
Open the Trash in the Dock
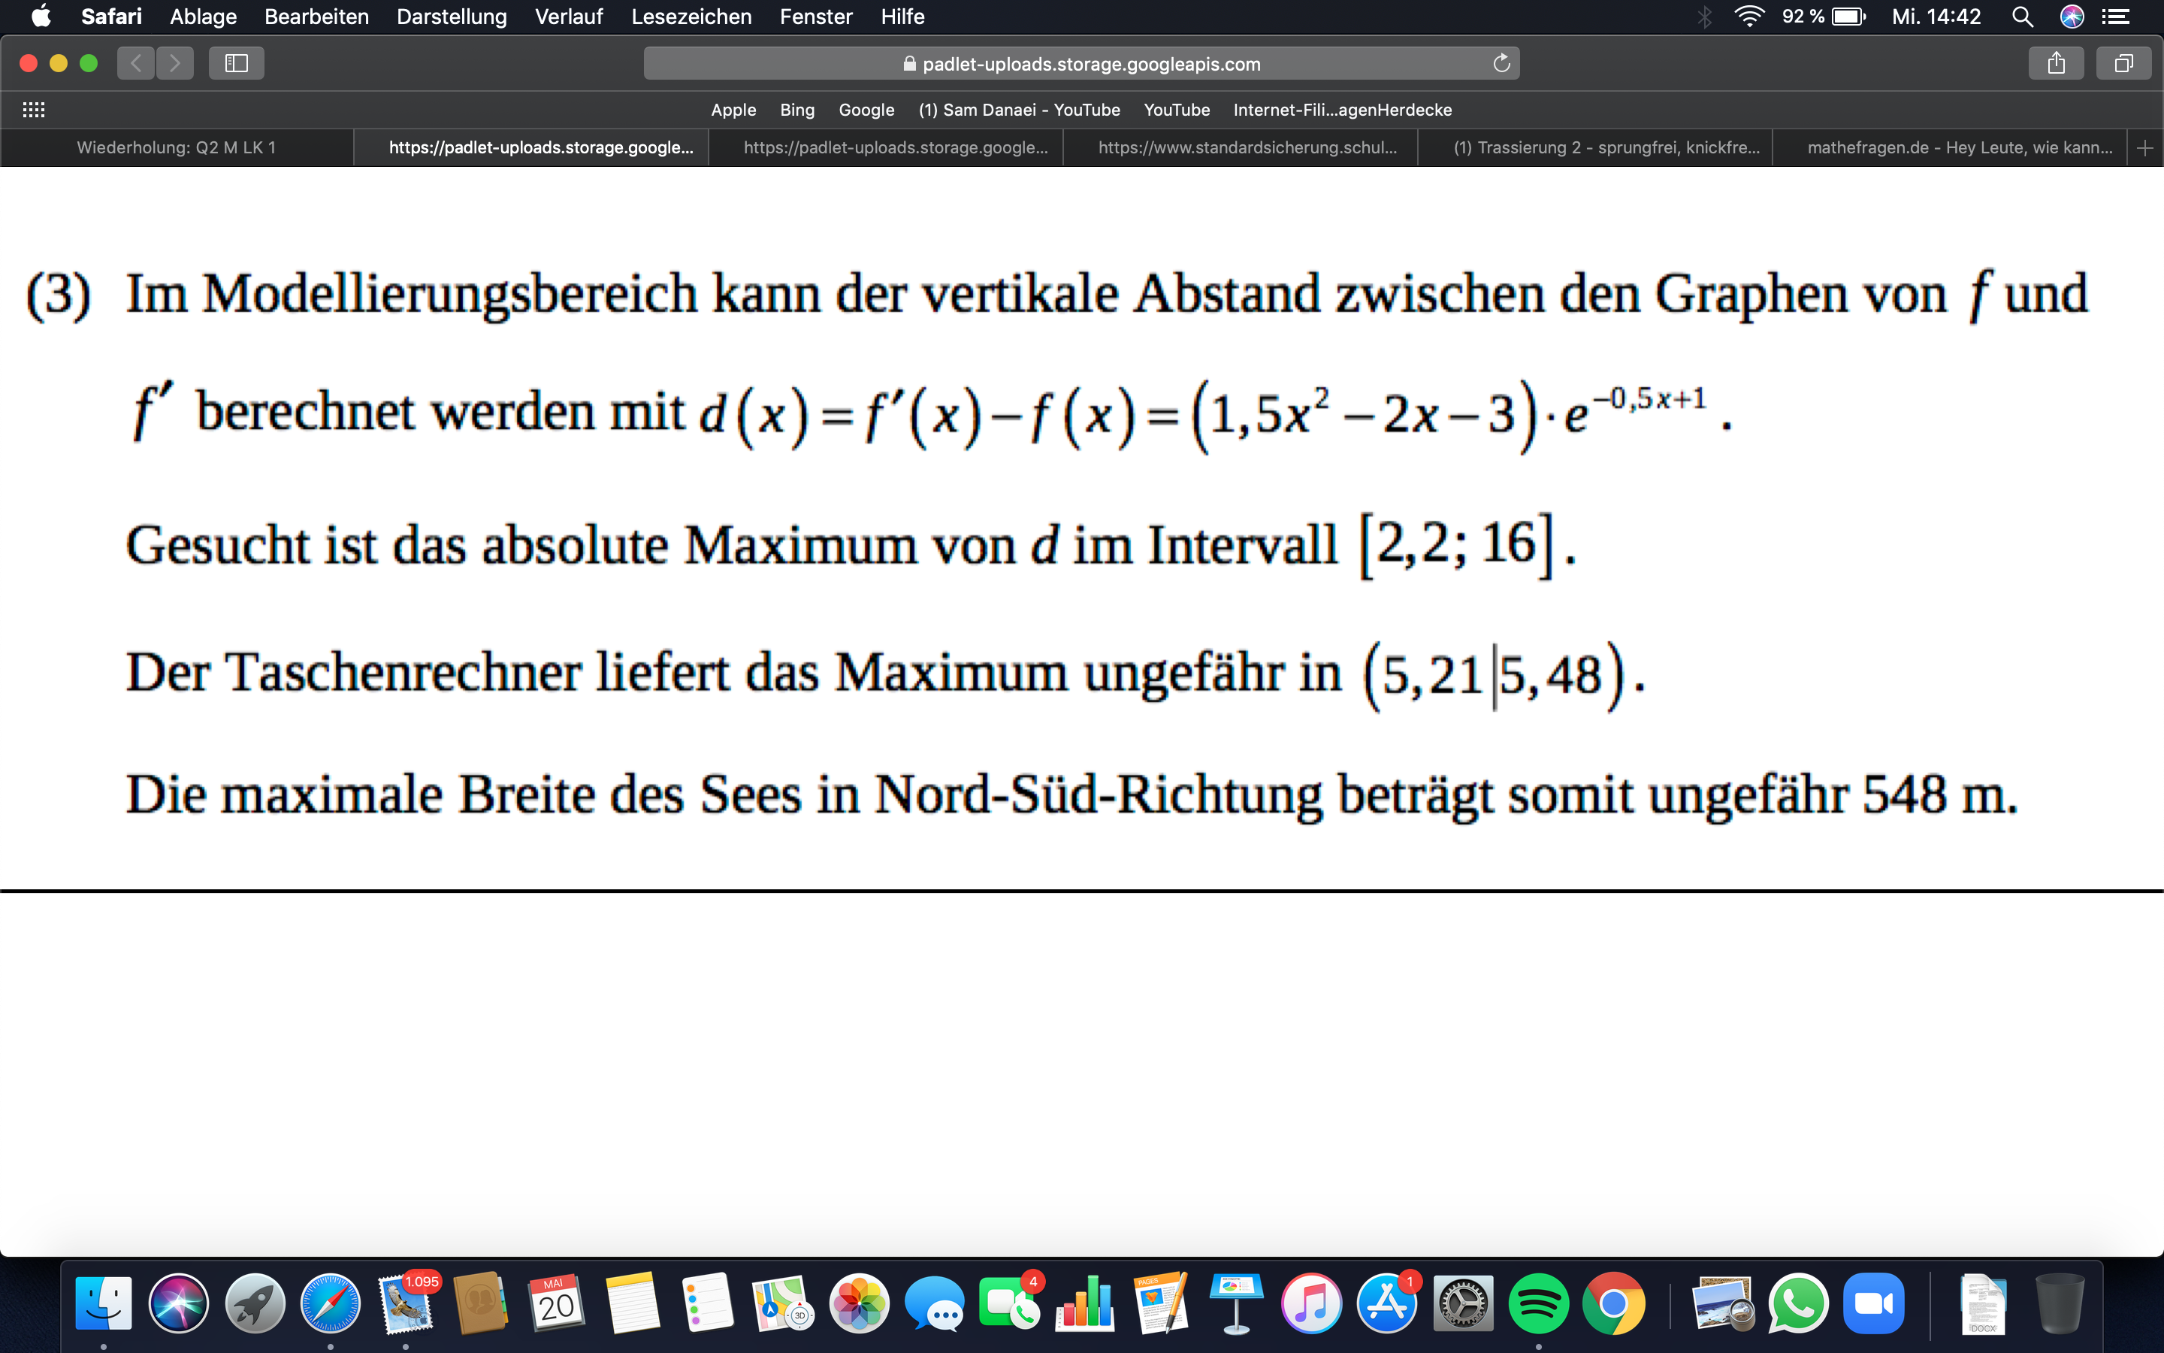tap(2060, 1303)
